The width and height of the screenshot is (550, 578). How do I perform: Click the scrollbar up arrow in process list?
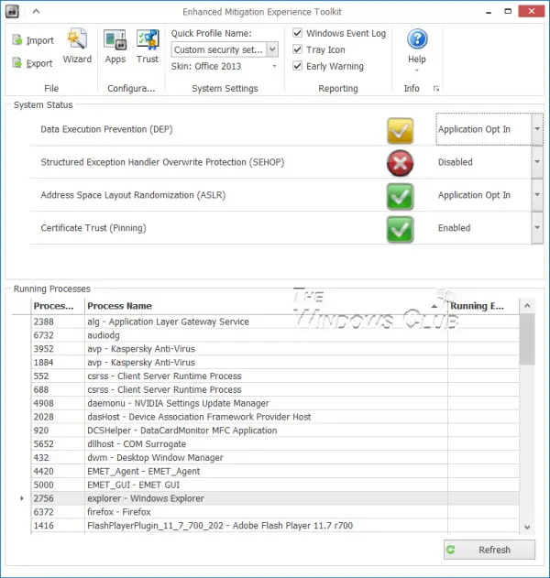pyautogui.click(x=527, y=306)
